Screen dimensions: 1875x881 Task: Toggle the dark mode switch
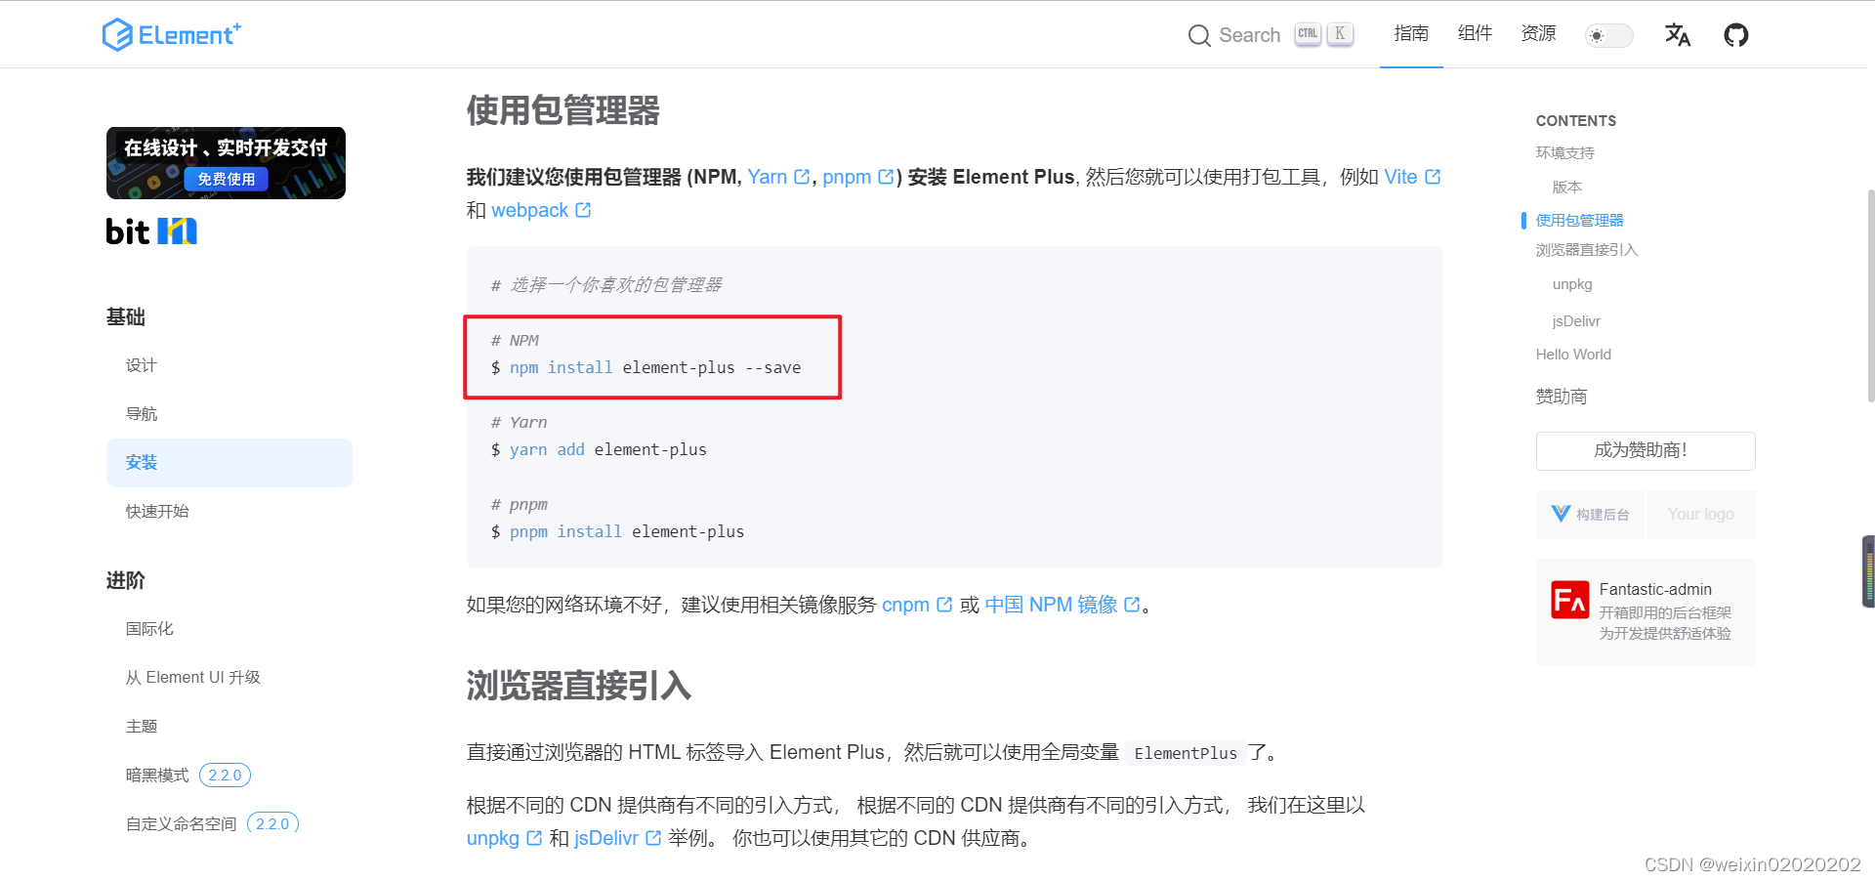tap(1609, 36)
